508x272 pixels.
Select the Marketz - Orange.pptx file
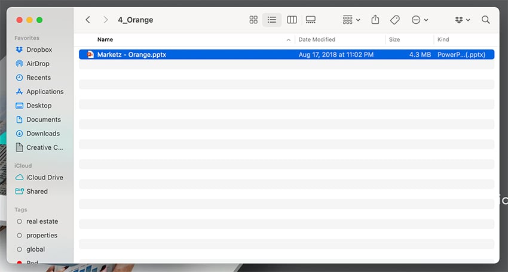click(131, 54)
